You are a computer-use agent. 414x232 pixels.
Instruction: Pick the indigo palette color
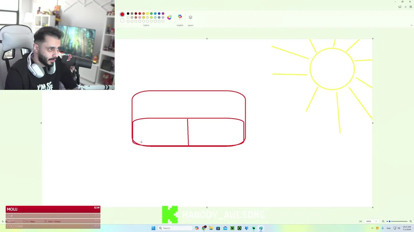click(x=159, y=14)
